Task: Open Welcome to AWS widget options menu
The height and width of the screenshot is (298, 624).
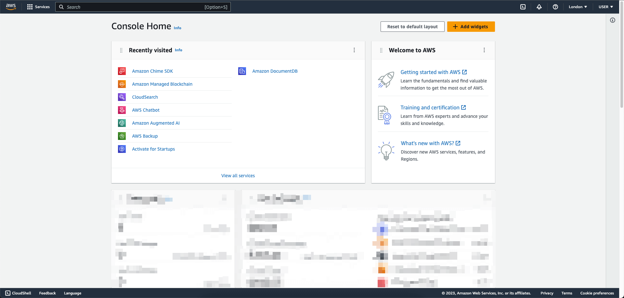Action: click(x=484, y=50)
